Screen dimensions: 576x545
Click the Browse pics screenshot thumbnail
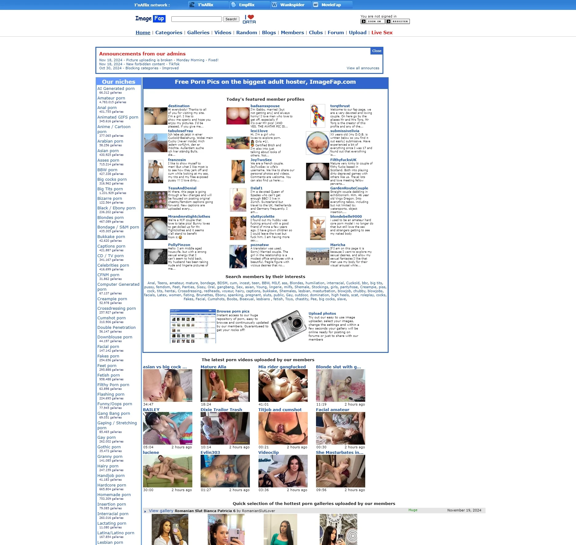[193, 326]
